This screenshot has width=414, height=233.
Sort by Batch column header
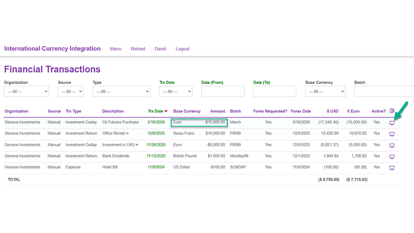pyautogui.click(x=235, y=111)
